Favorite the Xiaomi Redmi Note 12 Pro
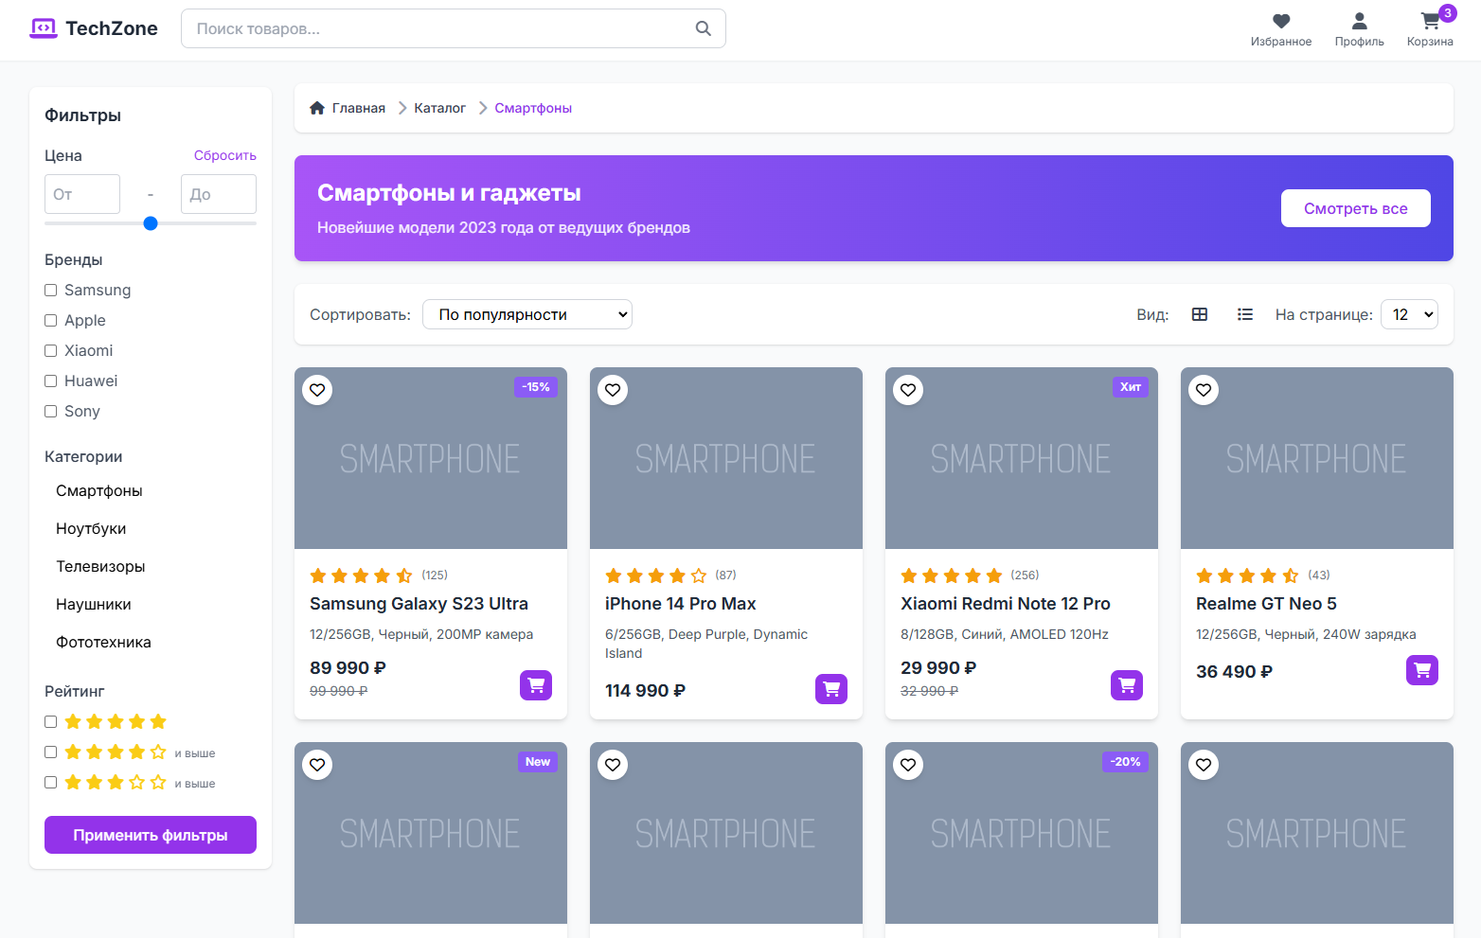 [908, 390]
